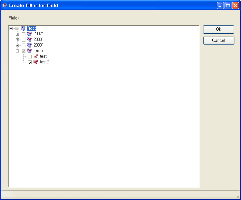This screenshot has width=241, height=200.
Task: Select the 2008' label
Action: coord(38,40)
